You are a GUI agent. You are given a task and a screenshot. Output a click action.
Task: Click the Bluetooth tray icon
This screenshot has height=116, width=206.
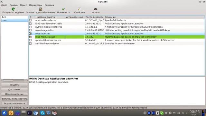tap(183, 113)
